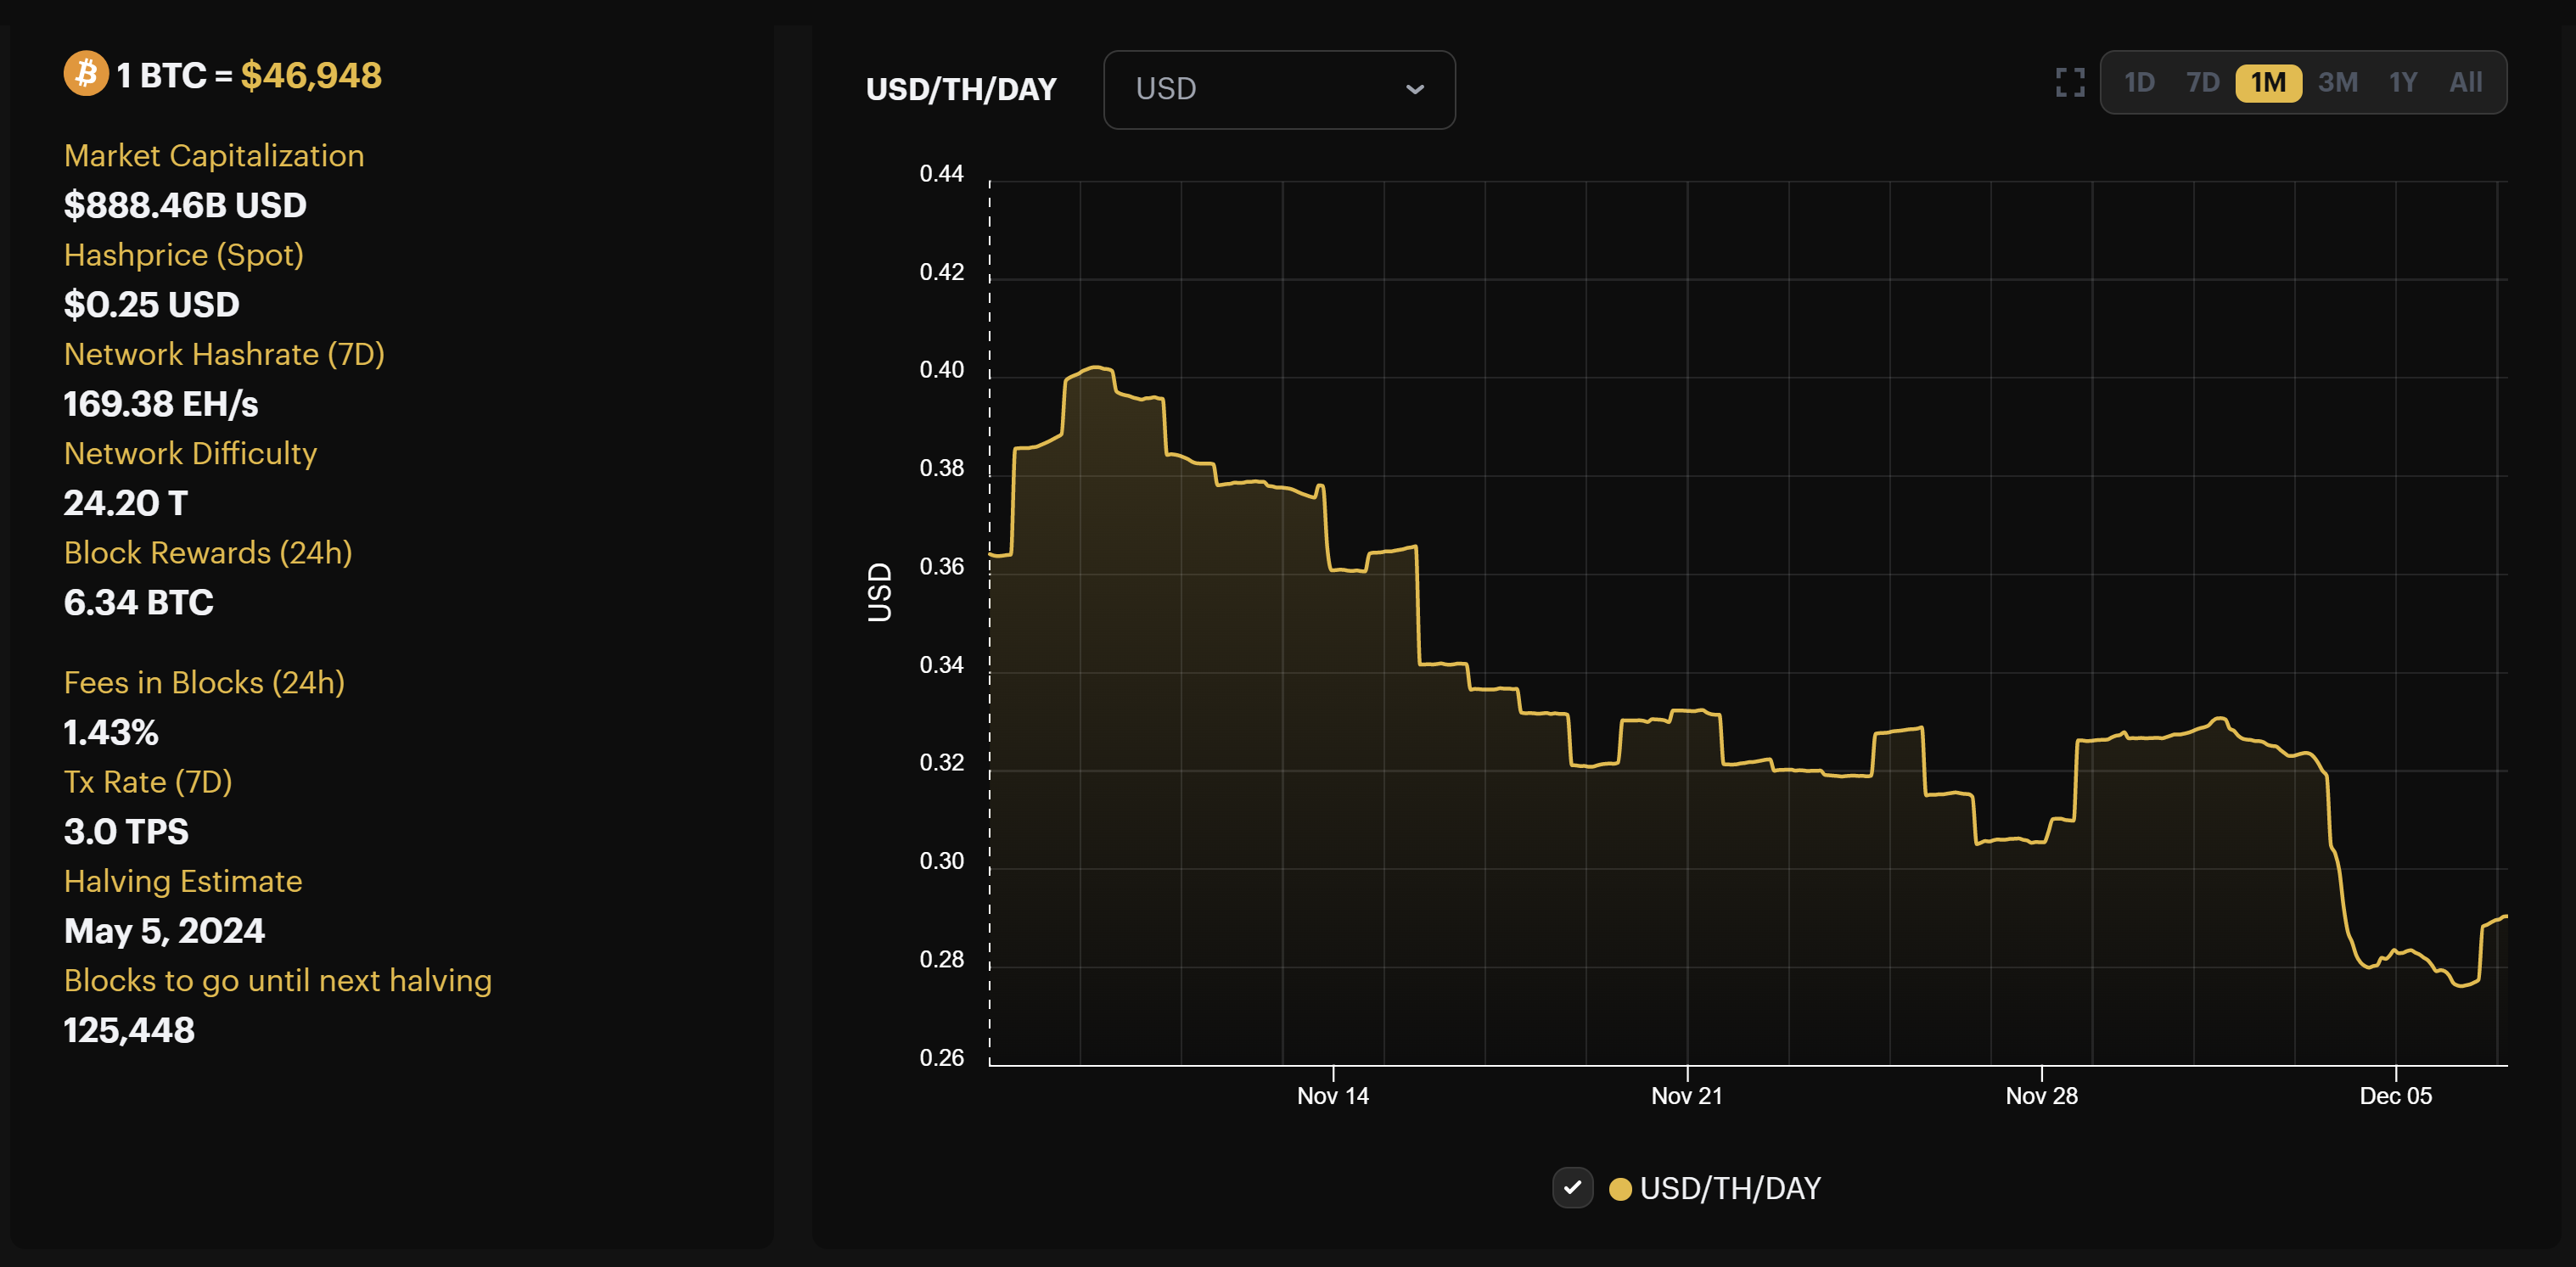Switch to the 3M time range
2576x1267 pixels.
tap(2338, 83)
